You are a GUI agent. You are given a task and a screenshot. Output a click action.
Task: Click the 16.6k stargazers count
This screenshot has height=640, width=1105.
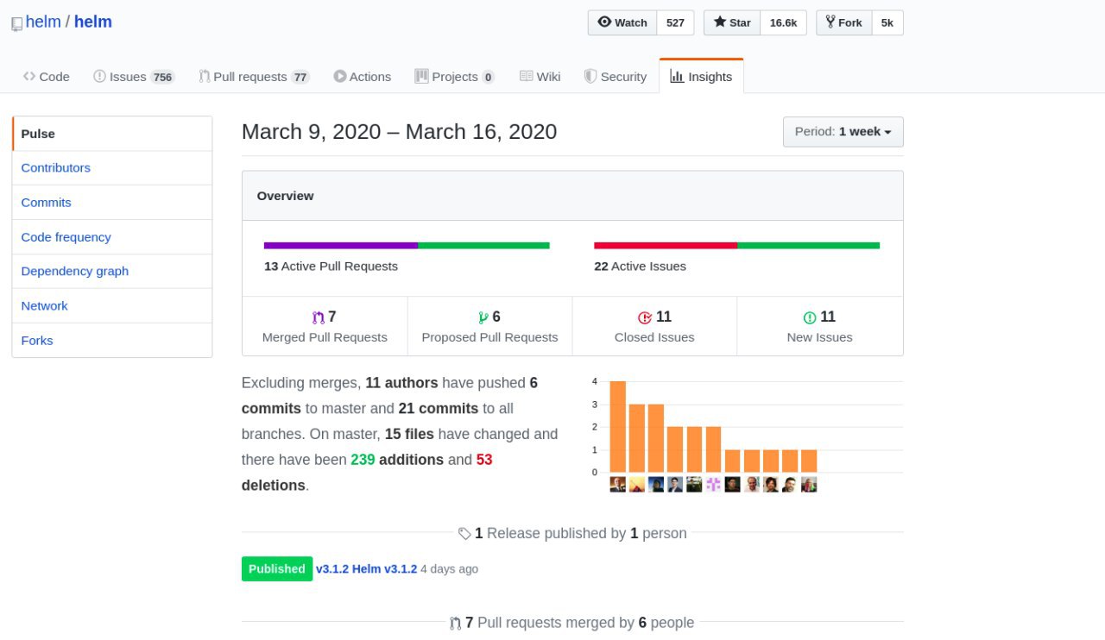coord(783,22)
